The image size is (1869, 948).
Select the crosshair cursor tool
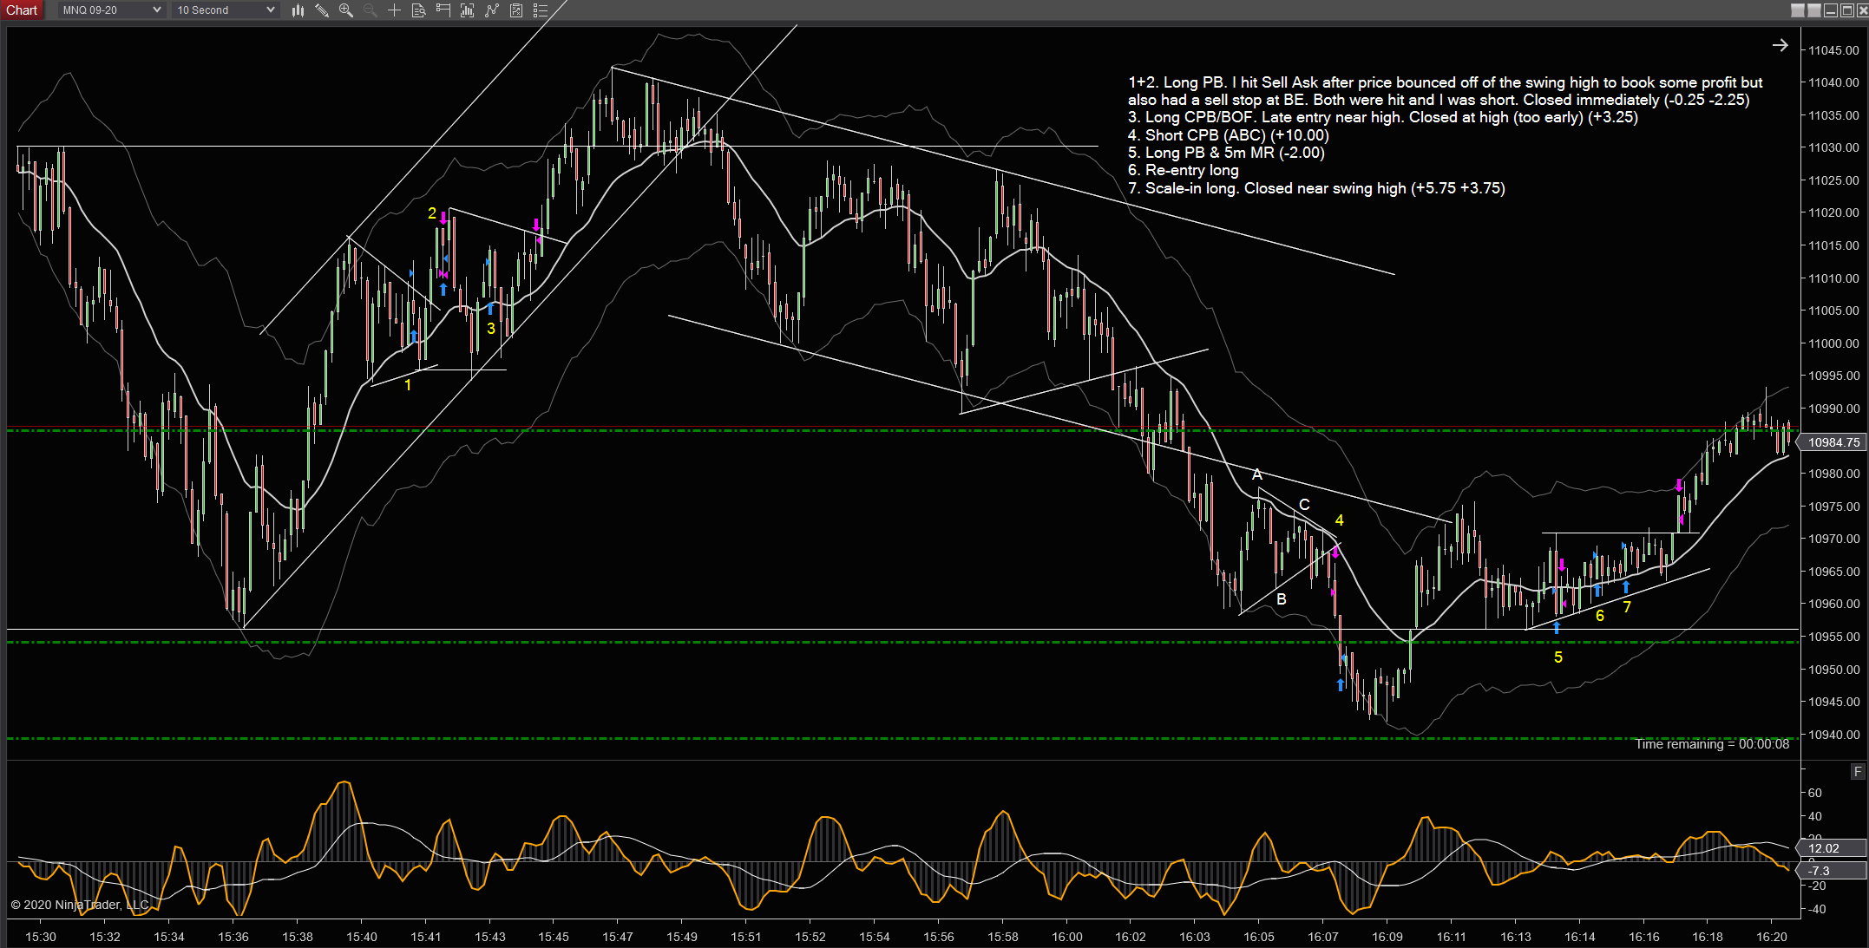[x=395, y=10]
